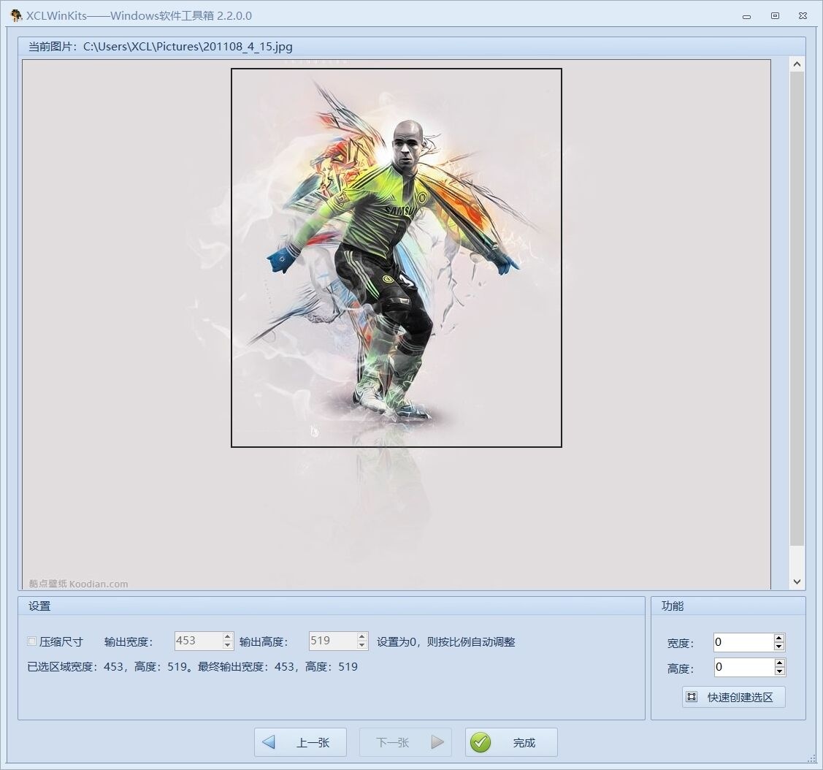Focus the 宽度 input field in 功能 panel
The width and height of the screenshot is (823, 770).
pyautogui.click(x=743, y=643)
